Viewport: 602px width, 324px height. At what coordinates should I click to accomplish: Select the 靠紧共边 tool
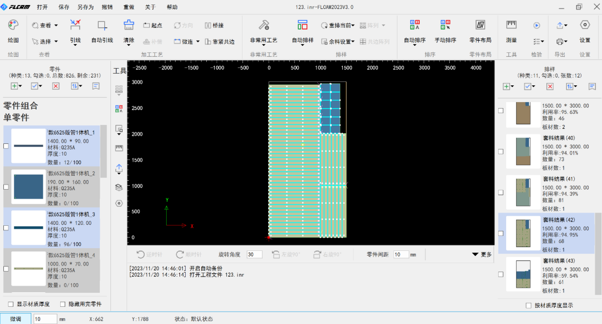coord(220,41)
